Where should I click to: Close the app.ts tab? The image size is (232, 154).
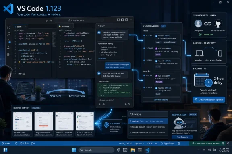tap(26, 27)
